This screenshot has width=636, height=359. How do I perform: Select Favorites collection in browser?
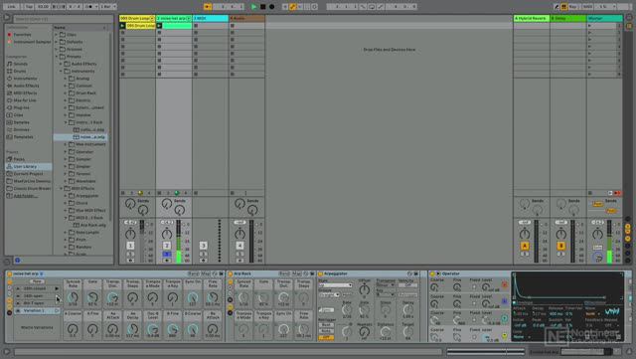(x=22, y=35)
